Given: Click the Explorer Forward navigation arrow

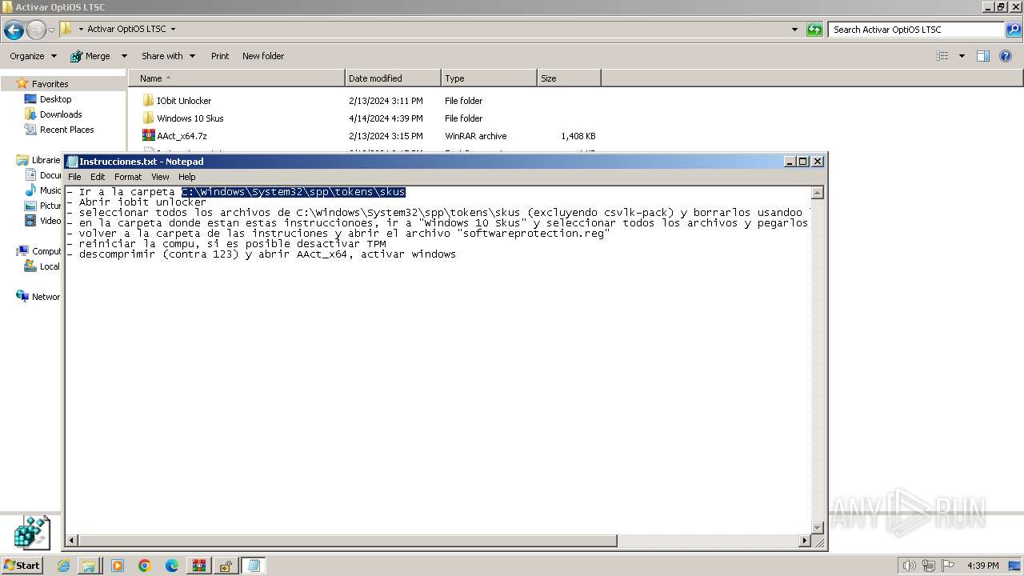Looking at the screenshot, I should point(36,30).
